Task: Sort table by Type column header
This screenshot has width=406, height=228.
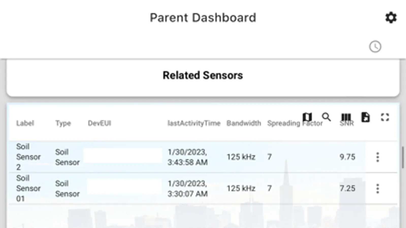Action: click(x=63, y=123)
